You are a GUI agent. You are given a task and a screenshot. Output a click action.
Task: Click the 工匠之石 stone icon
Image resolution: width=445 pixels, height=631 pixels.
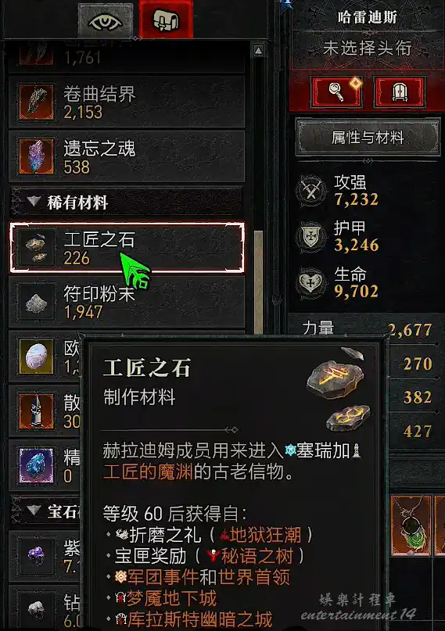pyautogui.click(x=36, y=248)
